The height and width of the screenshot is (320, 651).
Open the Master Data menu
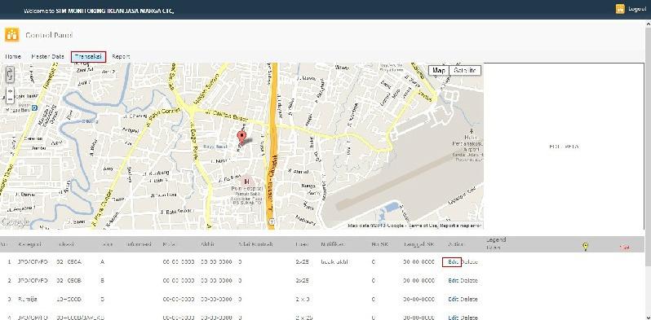48,56
